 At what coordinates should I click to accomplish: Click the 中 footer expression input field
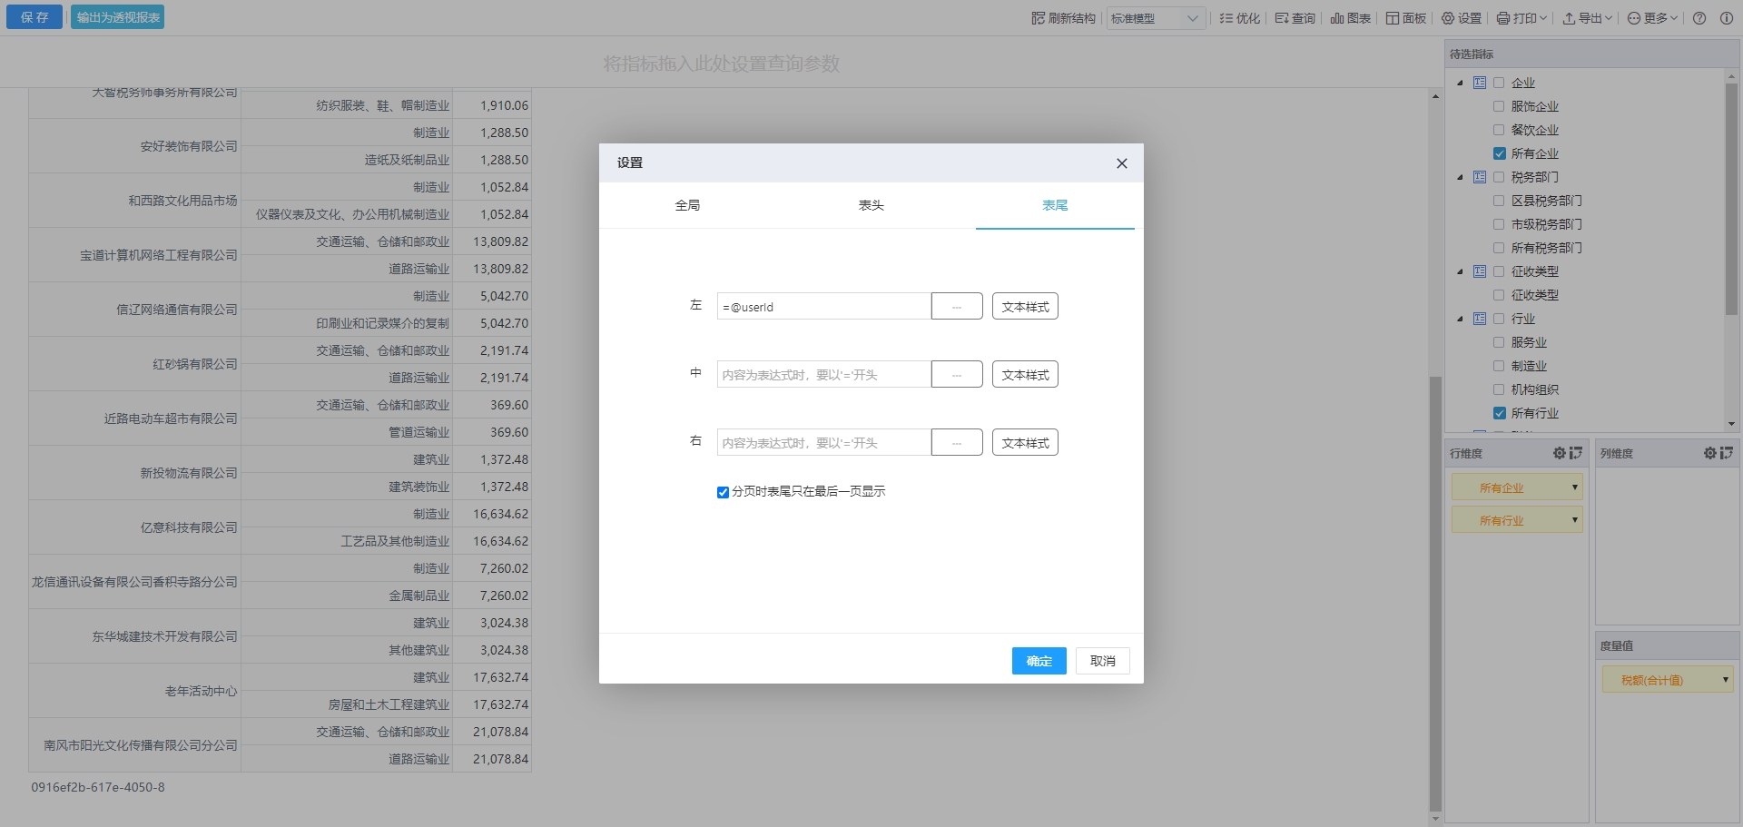pos(823,375)
